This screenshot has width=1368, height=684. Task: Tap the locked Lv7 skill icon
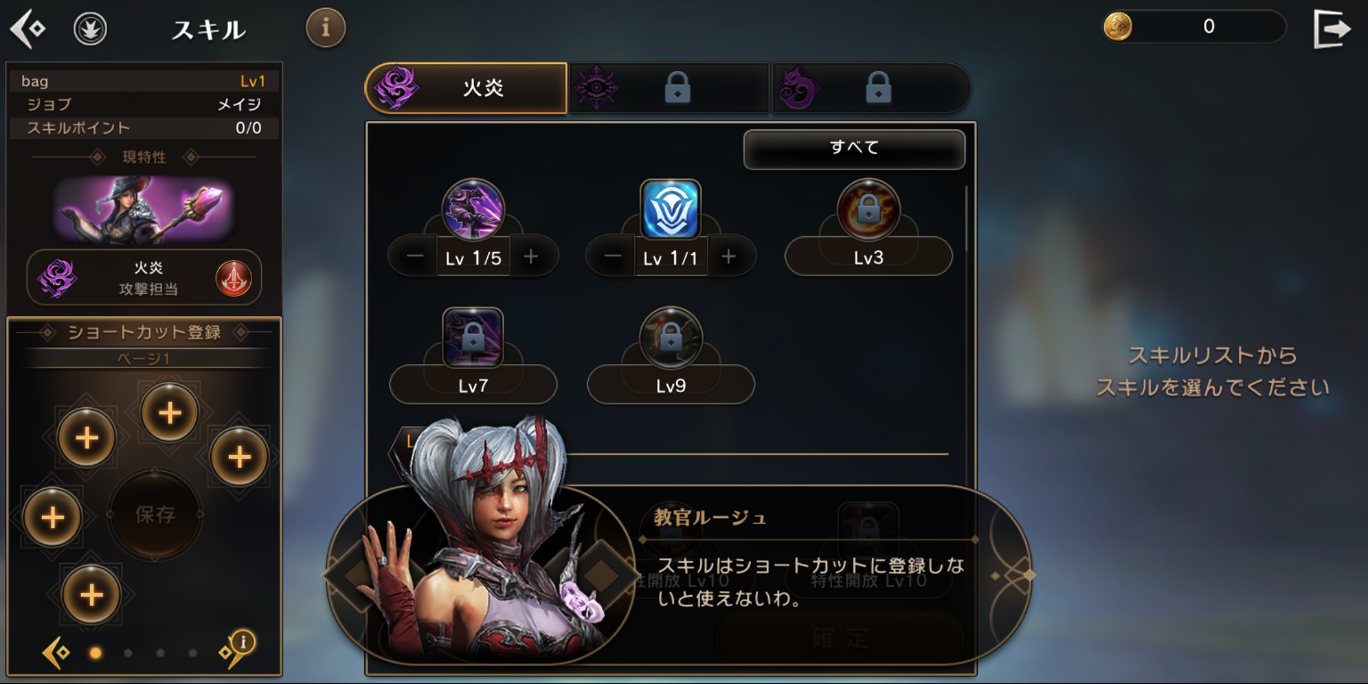(473, 338)
